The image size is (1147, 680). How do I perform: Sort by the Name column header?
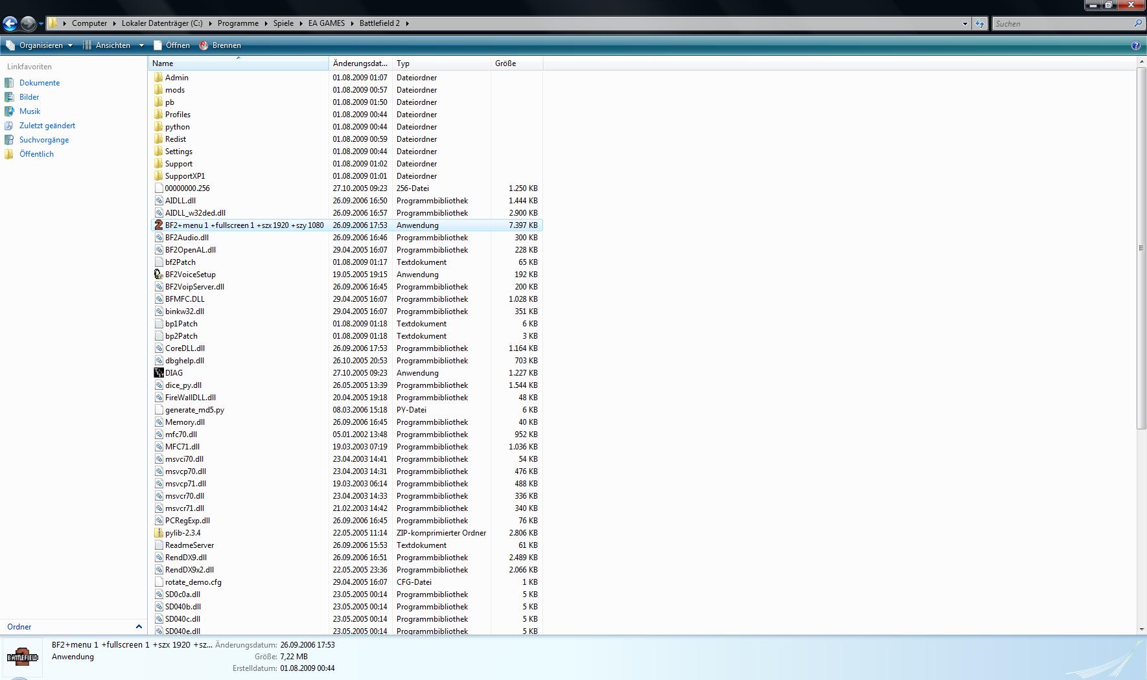(x=238, y=63)
